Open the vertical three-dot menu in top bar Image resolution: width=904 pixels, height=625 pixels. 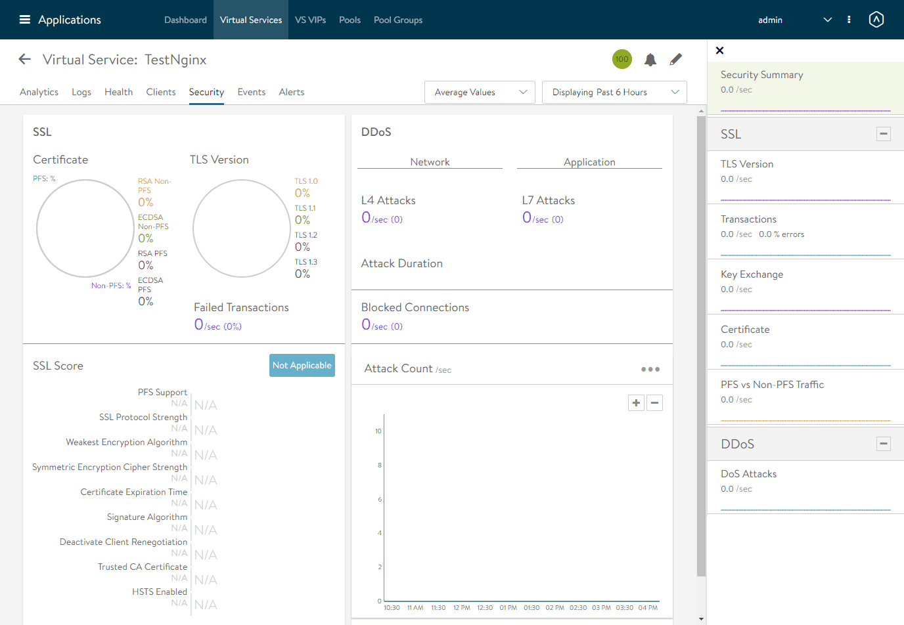(849, 20)
